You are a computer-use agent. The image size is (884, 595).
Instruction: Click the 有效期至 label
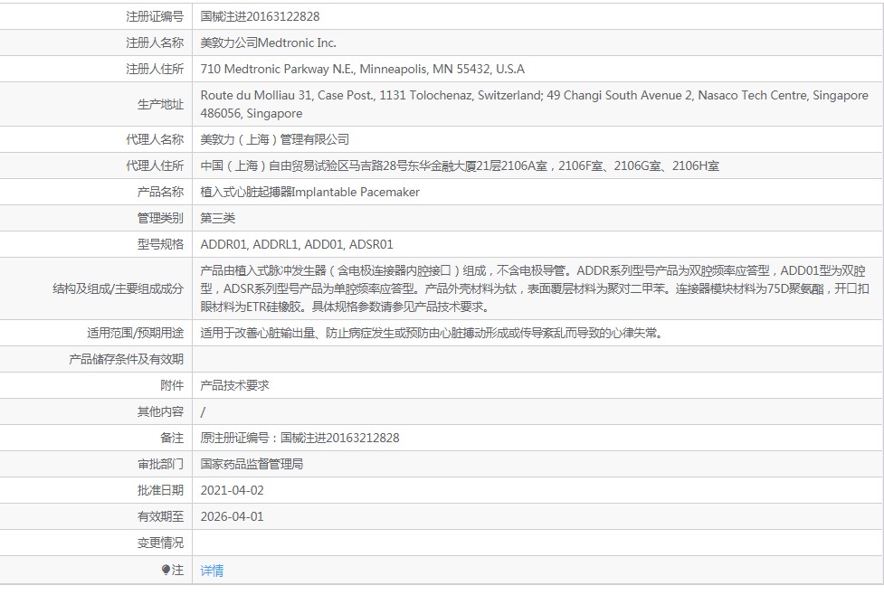tap(160, 516)
